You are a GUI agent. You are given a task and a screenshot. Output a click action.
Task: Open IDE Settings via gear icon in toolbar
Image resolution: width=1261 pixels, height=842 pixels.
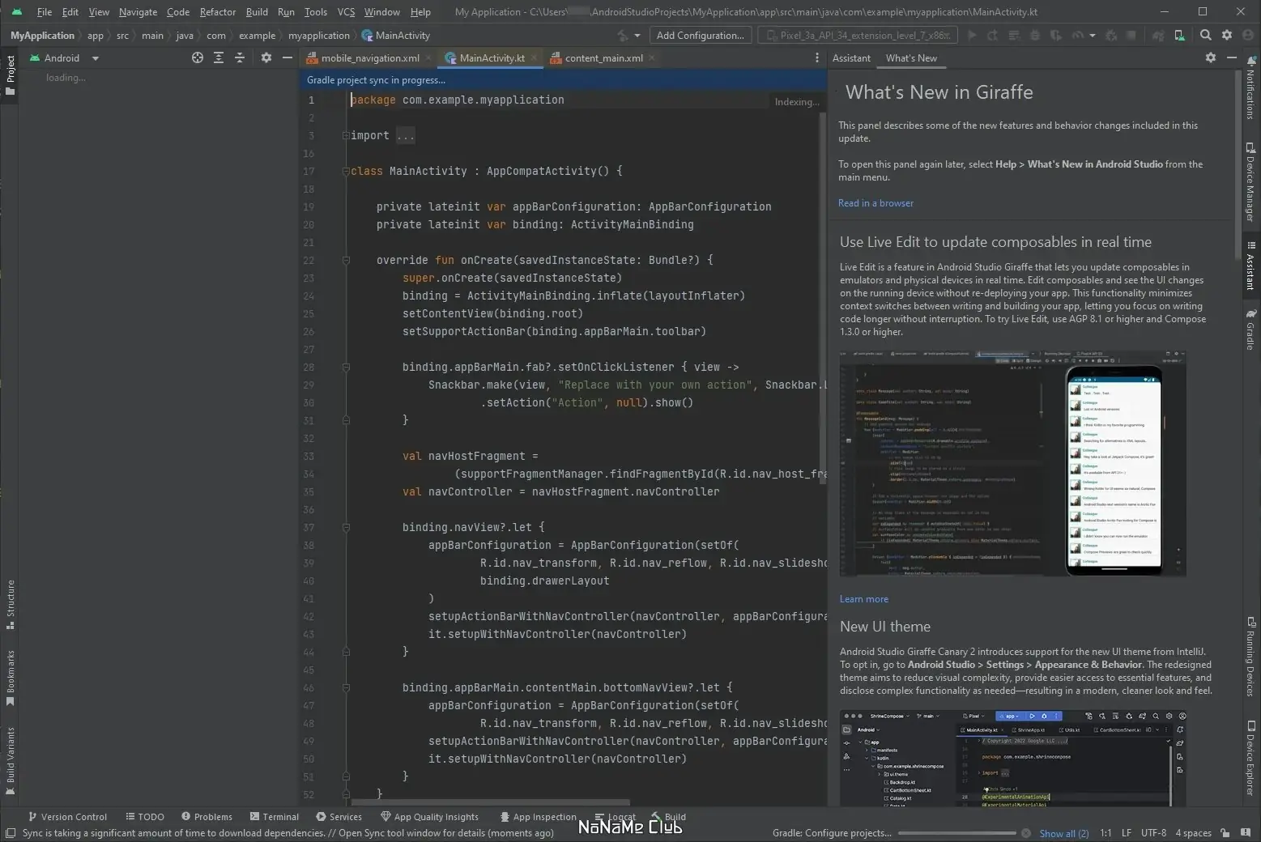(x=1227, y=35)
